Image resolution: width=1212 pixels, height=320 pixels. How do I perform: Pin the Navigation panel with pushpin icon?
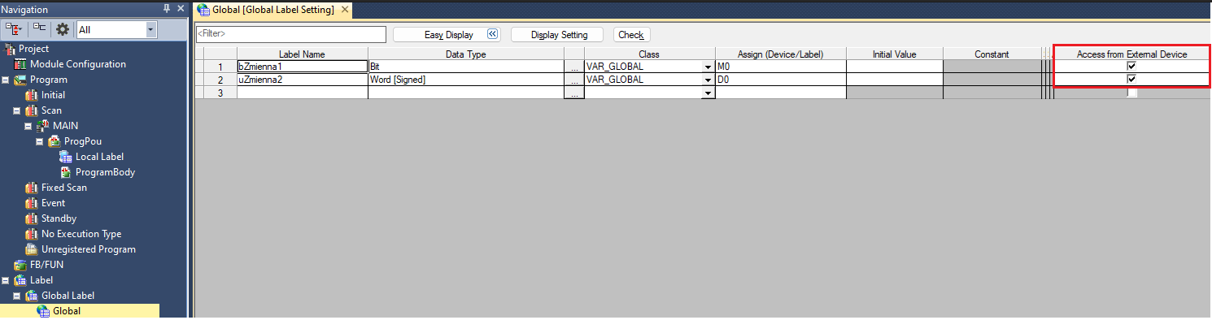point(167,9)
